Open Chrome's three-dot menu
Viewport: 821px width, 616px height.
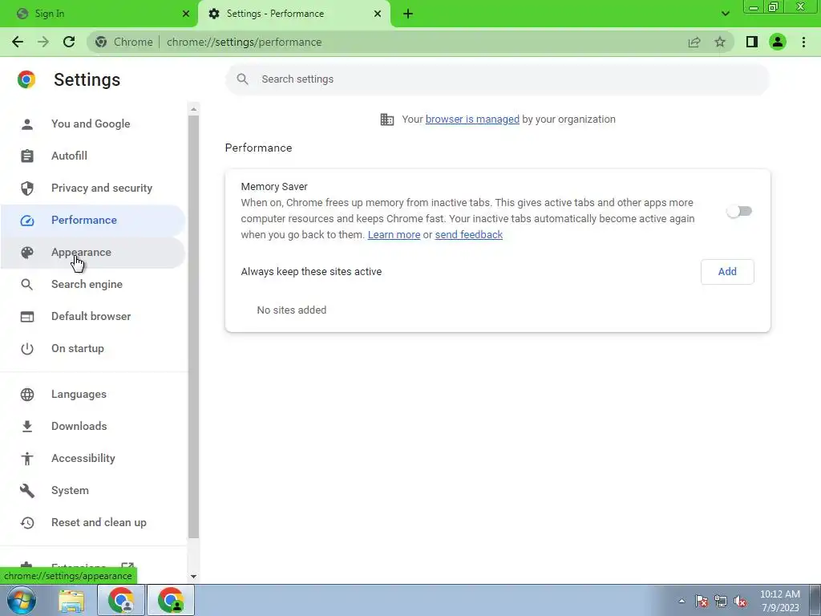coord(803,42)
